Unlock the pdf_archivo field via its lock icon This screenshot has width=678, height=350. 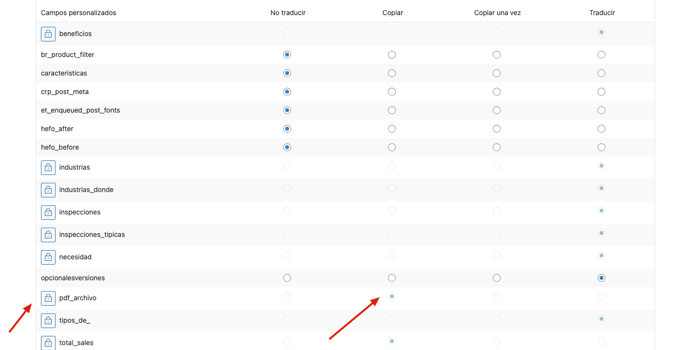tap(48, 298)
